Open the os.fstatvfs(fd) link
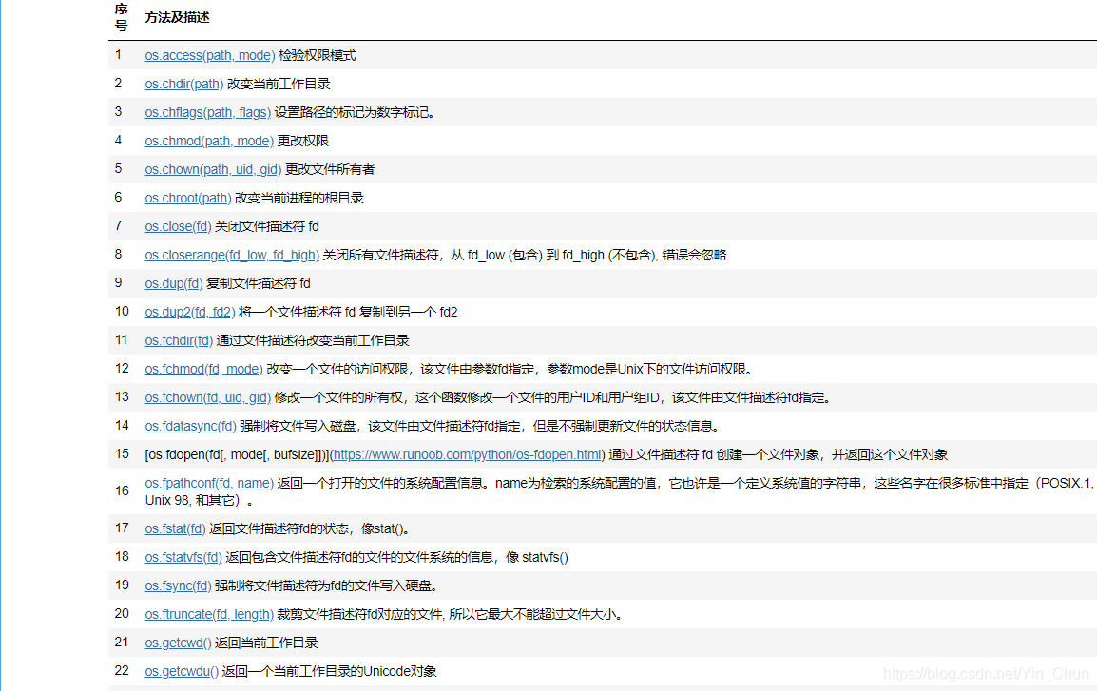Screen dimensions: 1097x691 [x=181, y=557]
